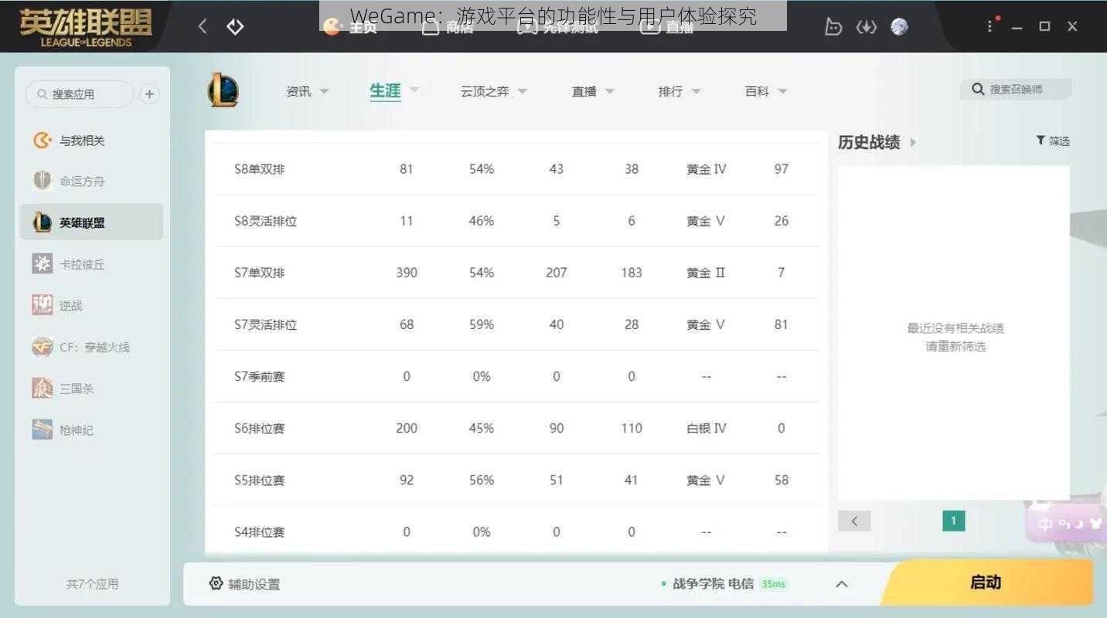Click the 黄金 IV rank cell
This screenshot has height=618, width=1107.
(706, 168)
